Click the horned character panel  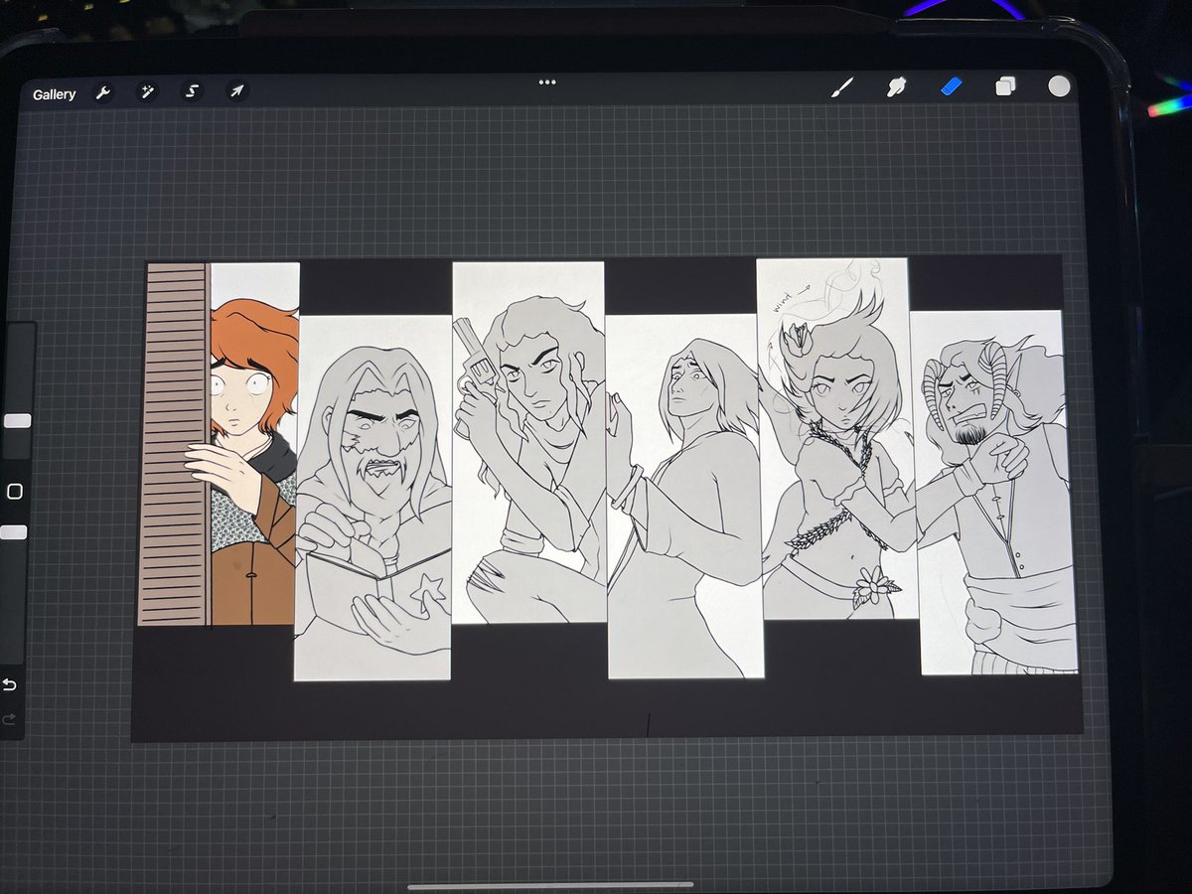pos(994,493)
